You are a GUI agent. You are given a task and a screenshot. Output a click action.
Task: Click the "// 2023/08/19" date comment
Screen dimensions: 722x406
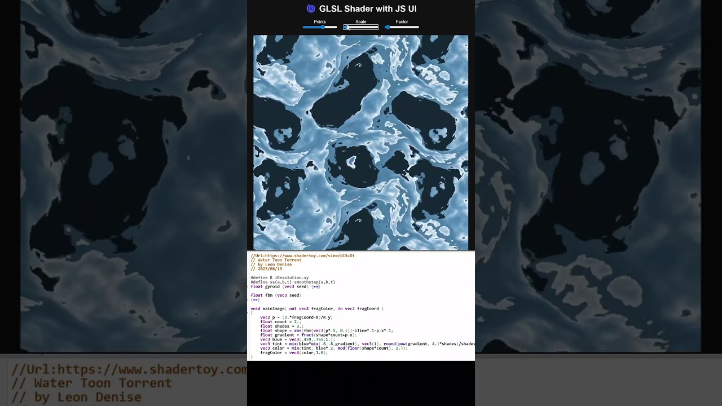[x=267, y=269]
